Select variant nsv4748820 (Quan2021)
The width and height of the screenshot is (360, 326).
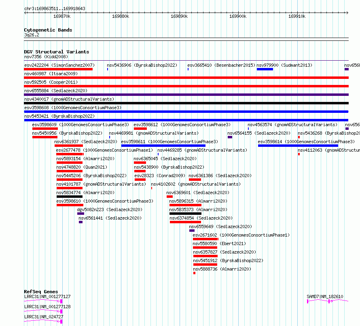point(82,167)
